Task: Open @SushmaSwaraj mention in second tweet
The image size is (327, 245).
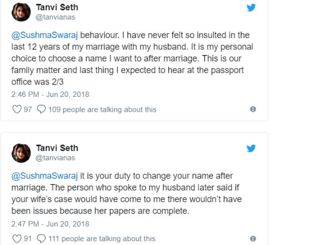Action: click(x=45, y=176)
